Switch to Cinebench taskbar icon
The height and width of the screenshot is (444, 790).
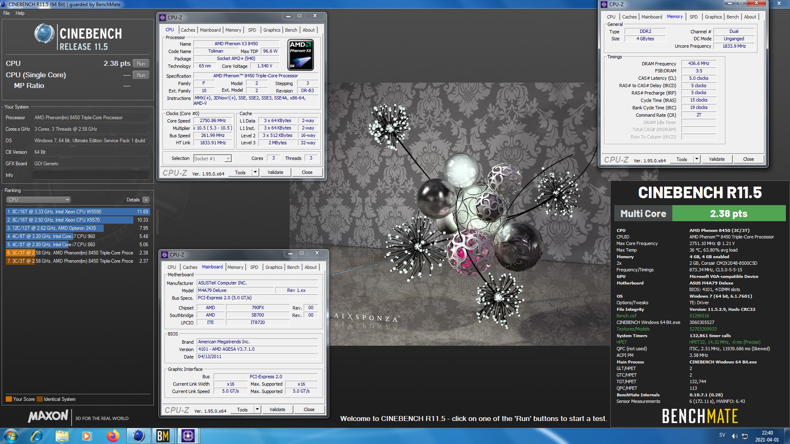click(138, 436)
